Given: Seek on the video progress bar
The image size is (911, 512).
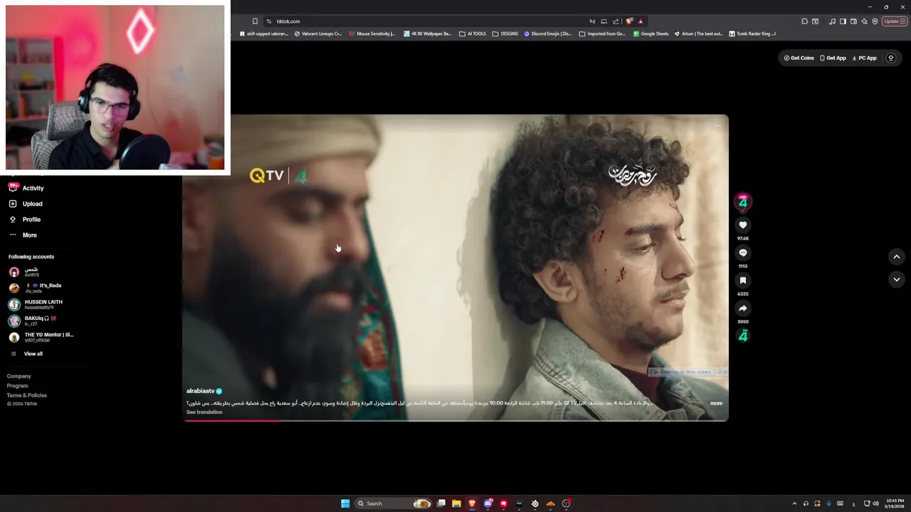Looking at the screenshot, I should point(455,420).
